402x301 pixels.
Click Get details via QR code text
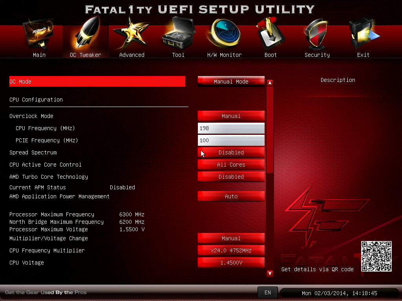[317, 269]
